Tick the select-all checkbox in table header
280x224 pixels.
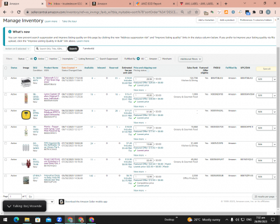tap(6, 68)
